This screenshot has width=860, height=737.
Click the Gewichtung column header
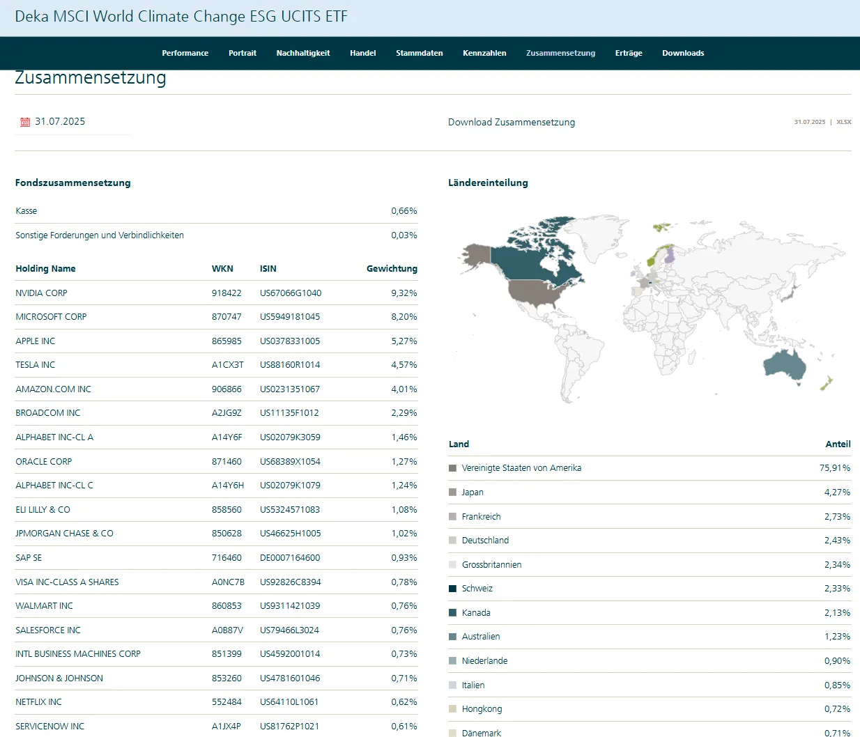[392, 269]
